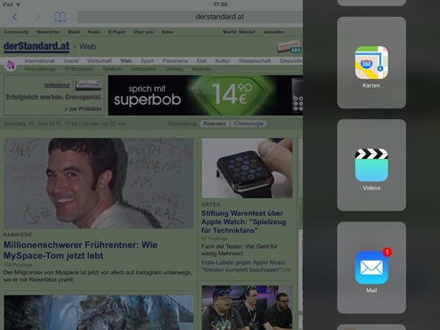Click the abmelden logout link

click(x=273, y=32)
